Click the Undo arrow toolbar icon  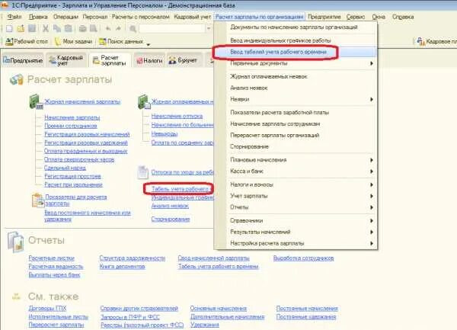pos(108,28)
